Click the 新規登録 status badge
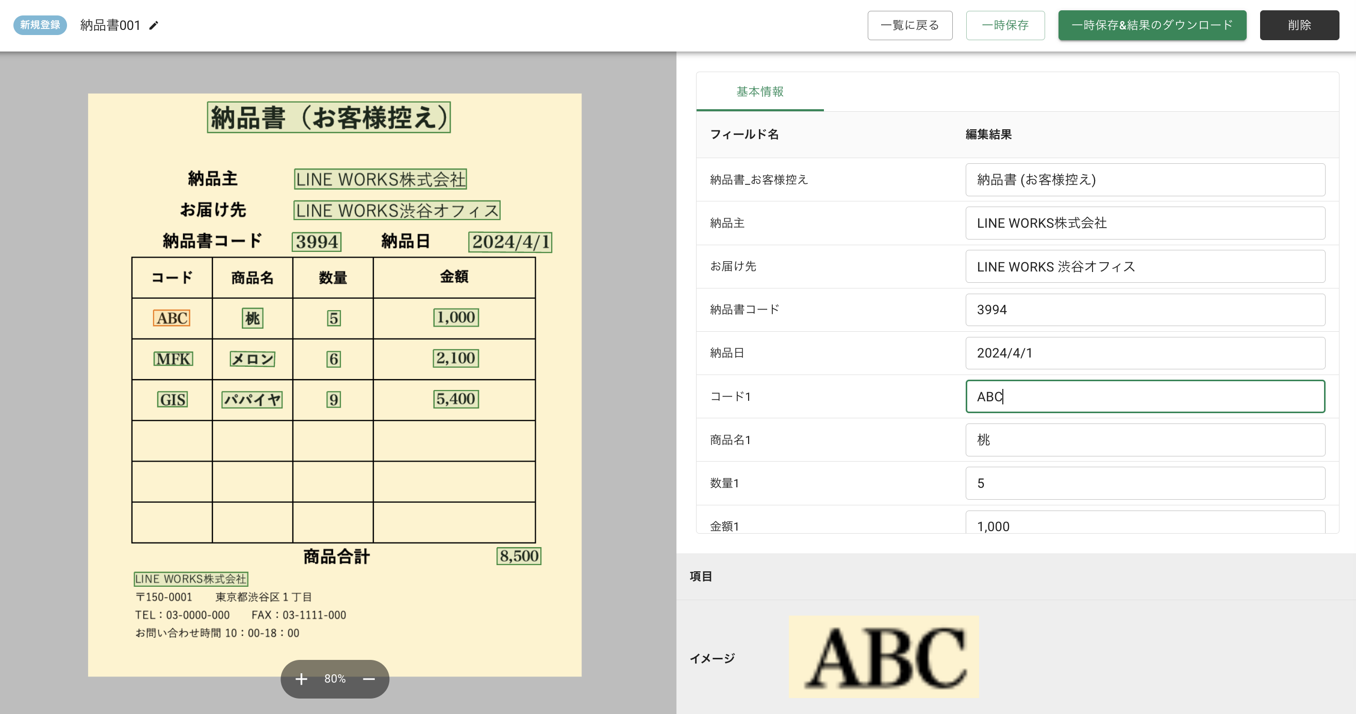The width and height of the screenshot is (1356, 714). point(40,25)
